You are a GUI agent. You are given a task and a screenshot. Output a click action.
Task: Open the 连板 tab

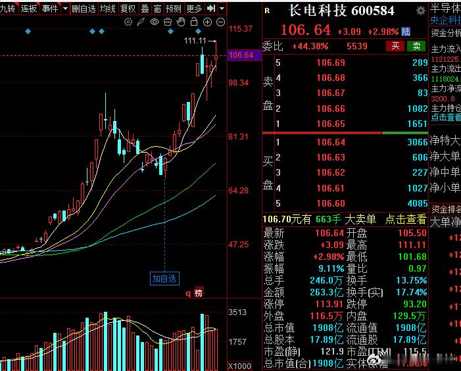(28, 9)
